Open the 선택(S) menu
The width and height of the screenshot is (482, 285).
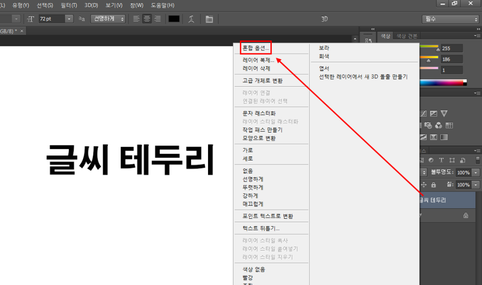point(45,5)
